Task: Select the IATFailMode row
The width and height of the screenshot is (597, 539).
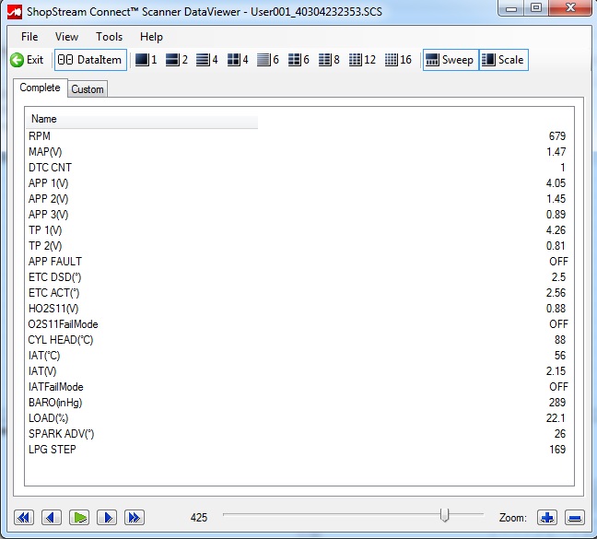Action: (x=298, y=387)
